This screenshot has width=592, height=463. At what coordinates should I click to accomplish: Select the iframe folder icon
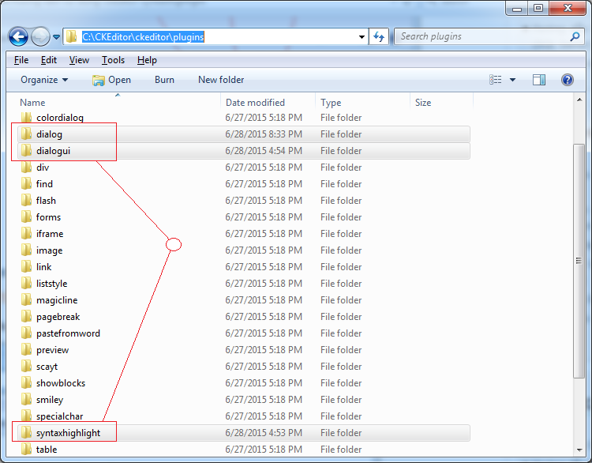click(x=26, y=234)
